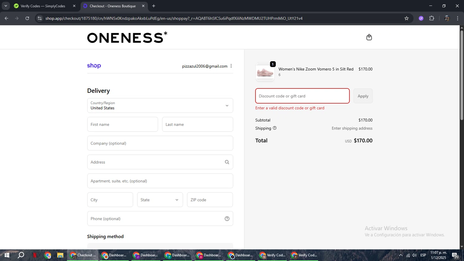Reload the checkout page
The height and width of the screenshot is (261, 464).
[x=27, y=18]
